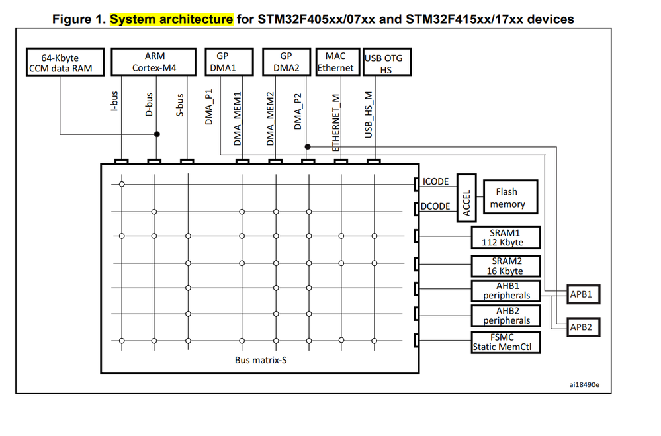This screenshot has width=661, height=436.
Task: Click the 'DMA_P2' label
Action: click(x=298, y=111)
